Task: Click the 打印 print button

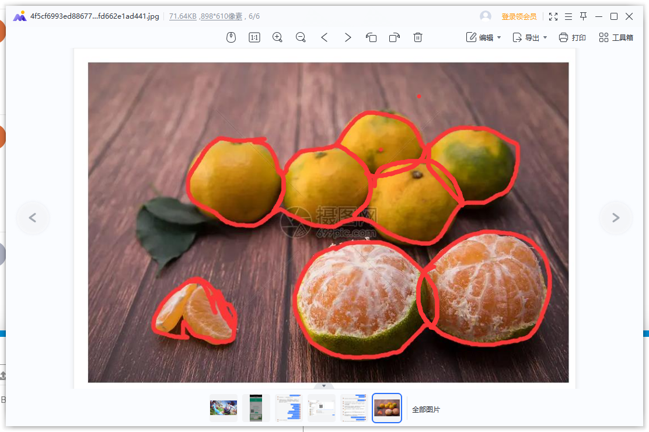Action: [572, 37]
